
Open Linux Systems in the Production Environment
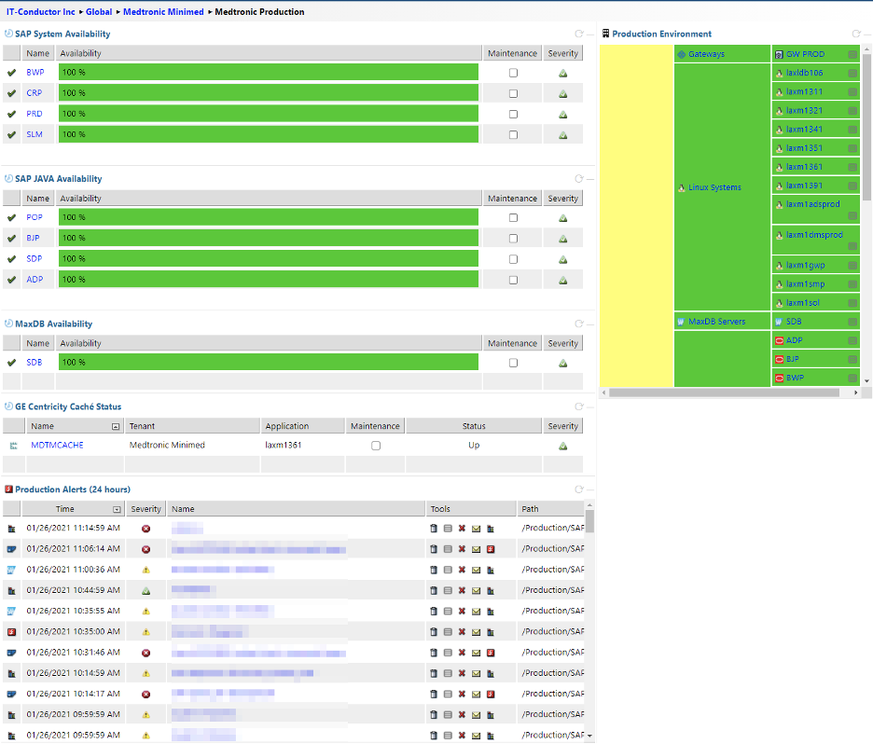click(x=714, y=187)
